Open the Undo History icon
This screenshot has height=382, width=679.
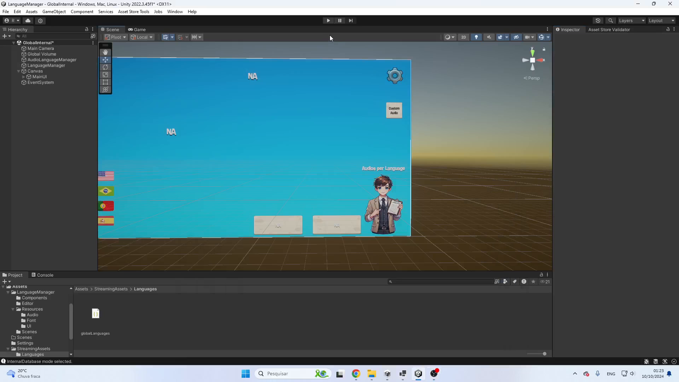598,21
